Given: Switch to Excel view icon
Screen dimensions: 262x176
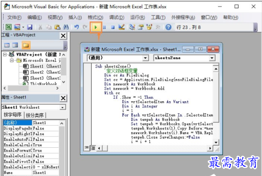Looking at the screenshot, I should (x=8, y=27).
